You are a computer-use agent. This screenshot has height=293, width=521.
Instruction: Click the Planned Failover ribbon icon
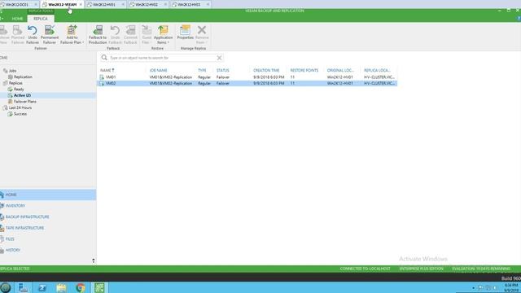click(18, 34)
